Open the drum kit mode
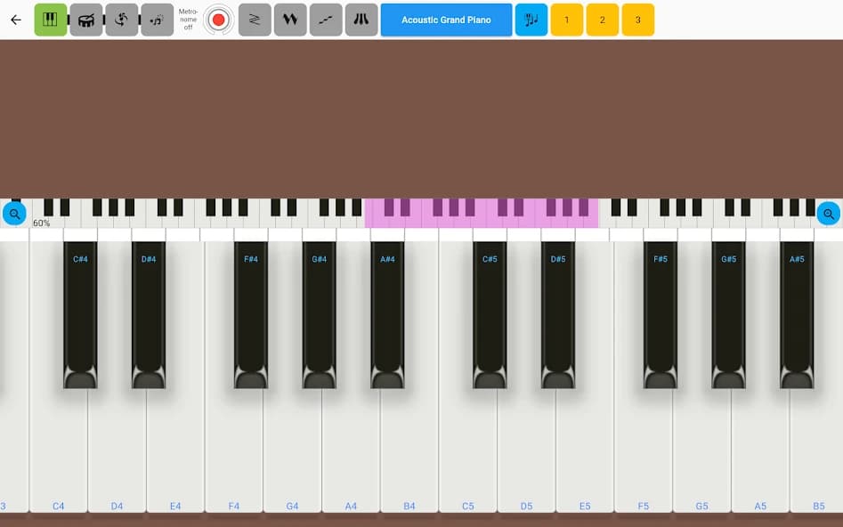 pos(85,19)
